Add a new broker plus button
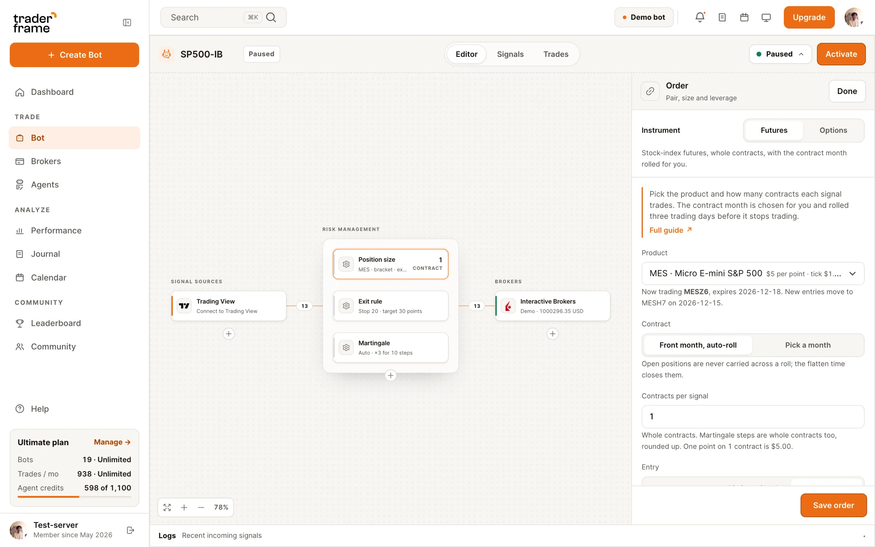This screenshot has height=547, width=875. 553,334
